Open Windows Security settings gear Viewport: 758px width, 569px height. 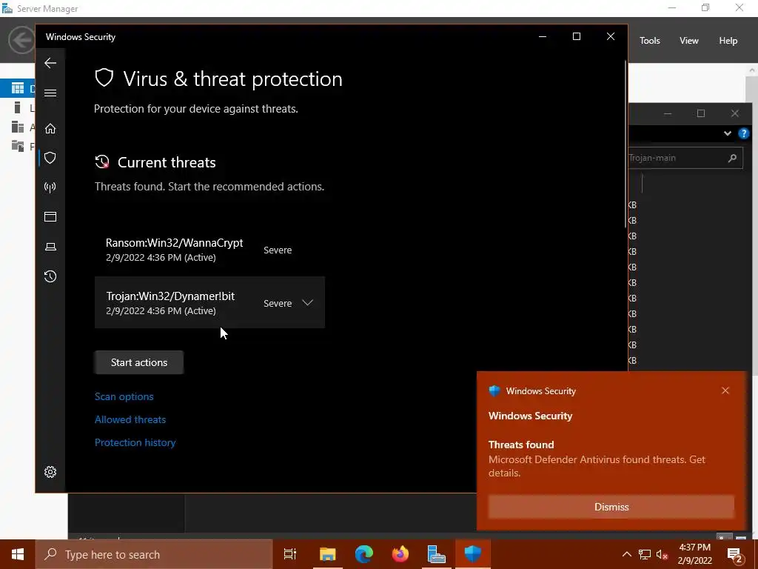coord(50,472)
